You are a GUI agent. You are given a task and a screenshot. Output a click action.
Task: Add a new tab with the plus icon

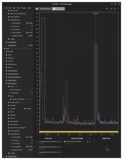118,9
